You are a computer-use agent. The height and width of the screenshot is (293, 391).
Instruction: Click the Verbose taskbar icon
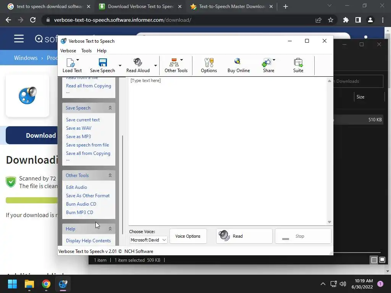(63, 284)
